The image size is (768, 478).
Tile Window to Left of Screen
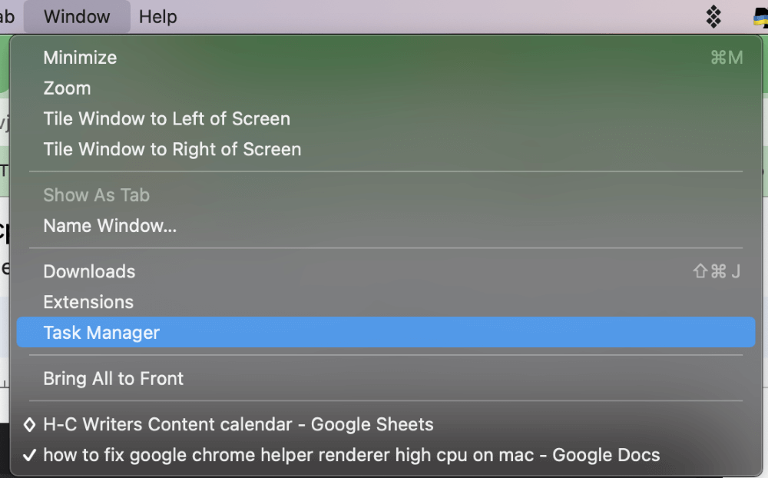coord(167,119)
